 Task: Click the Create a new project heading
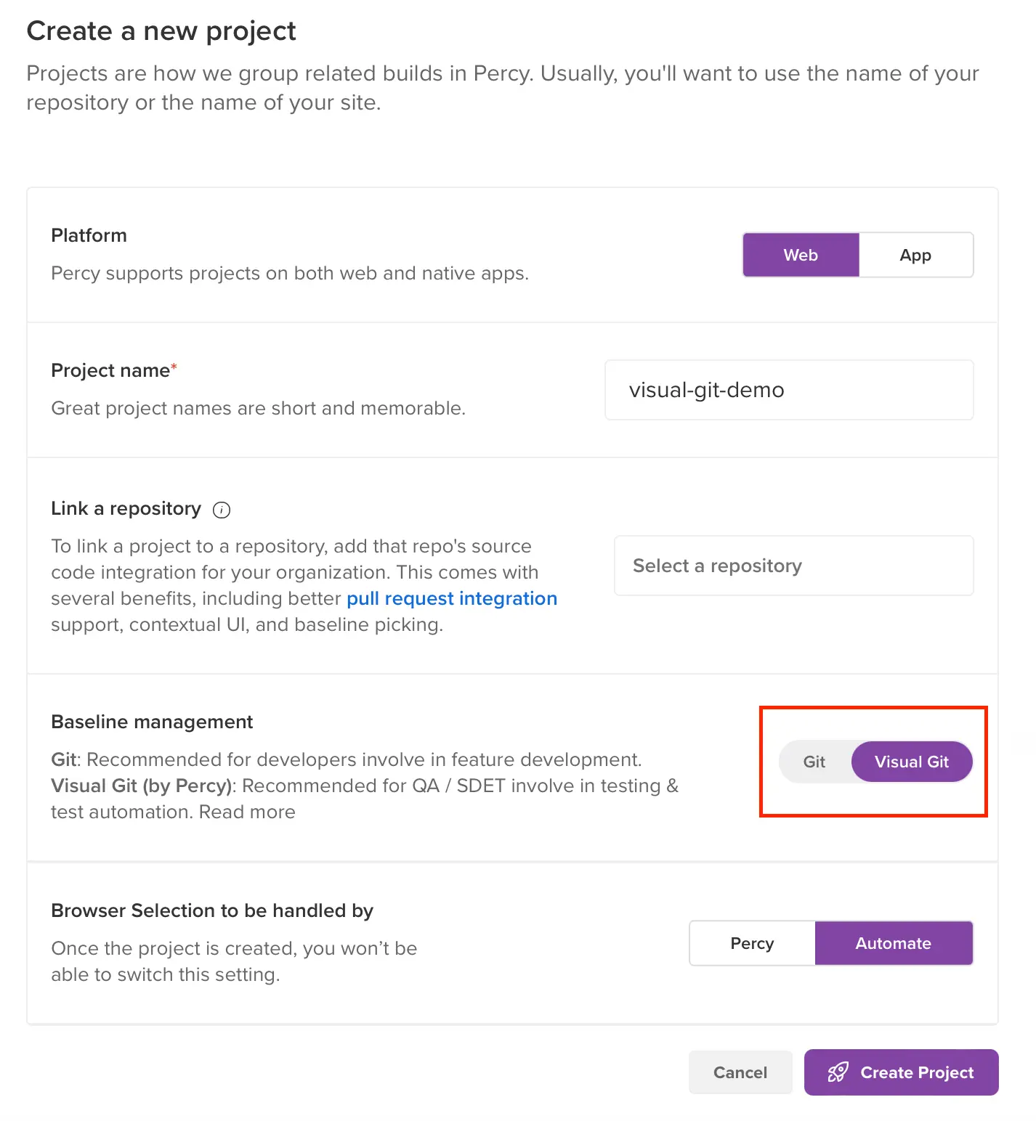point(161,31)
